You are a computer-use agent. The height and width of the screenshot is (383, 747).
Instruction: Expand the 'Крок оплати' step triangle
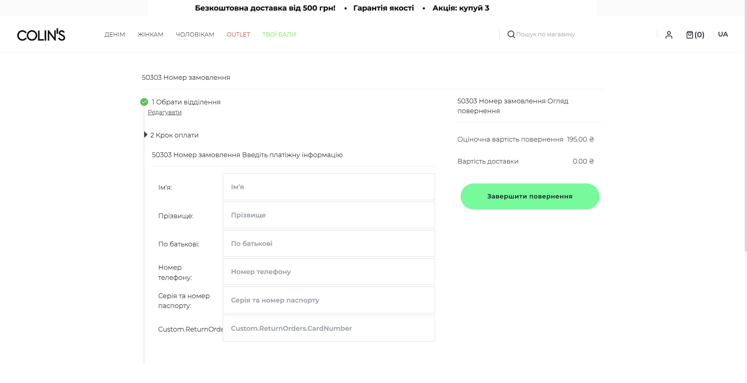tap(146, 135)
